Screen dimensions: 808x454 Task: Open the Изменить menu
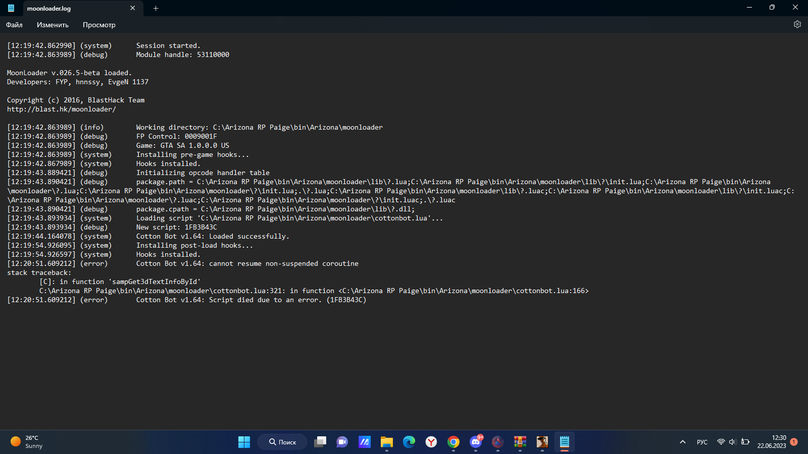[53, 25]
